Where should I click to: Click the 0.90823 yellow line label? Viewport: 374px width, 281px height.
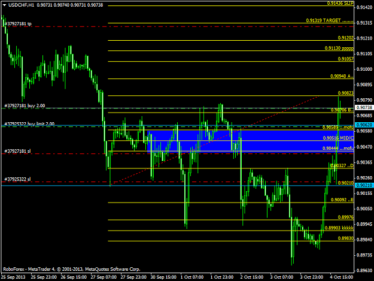click(x=346, y=93)
